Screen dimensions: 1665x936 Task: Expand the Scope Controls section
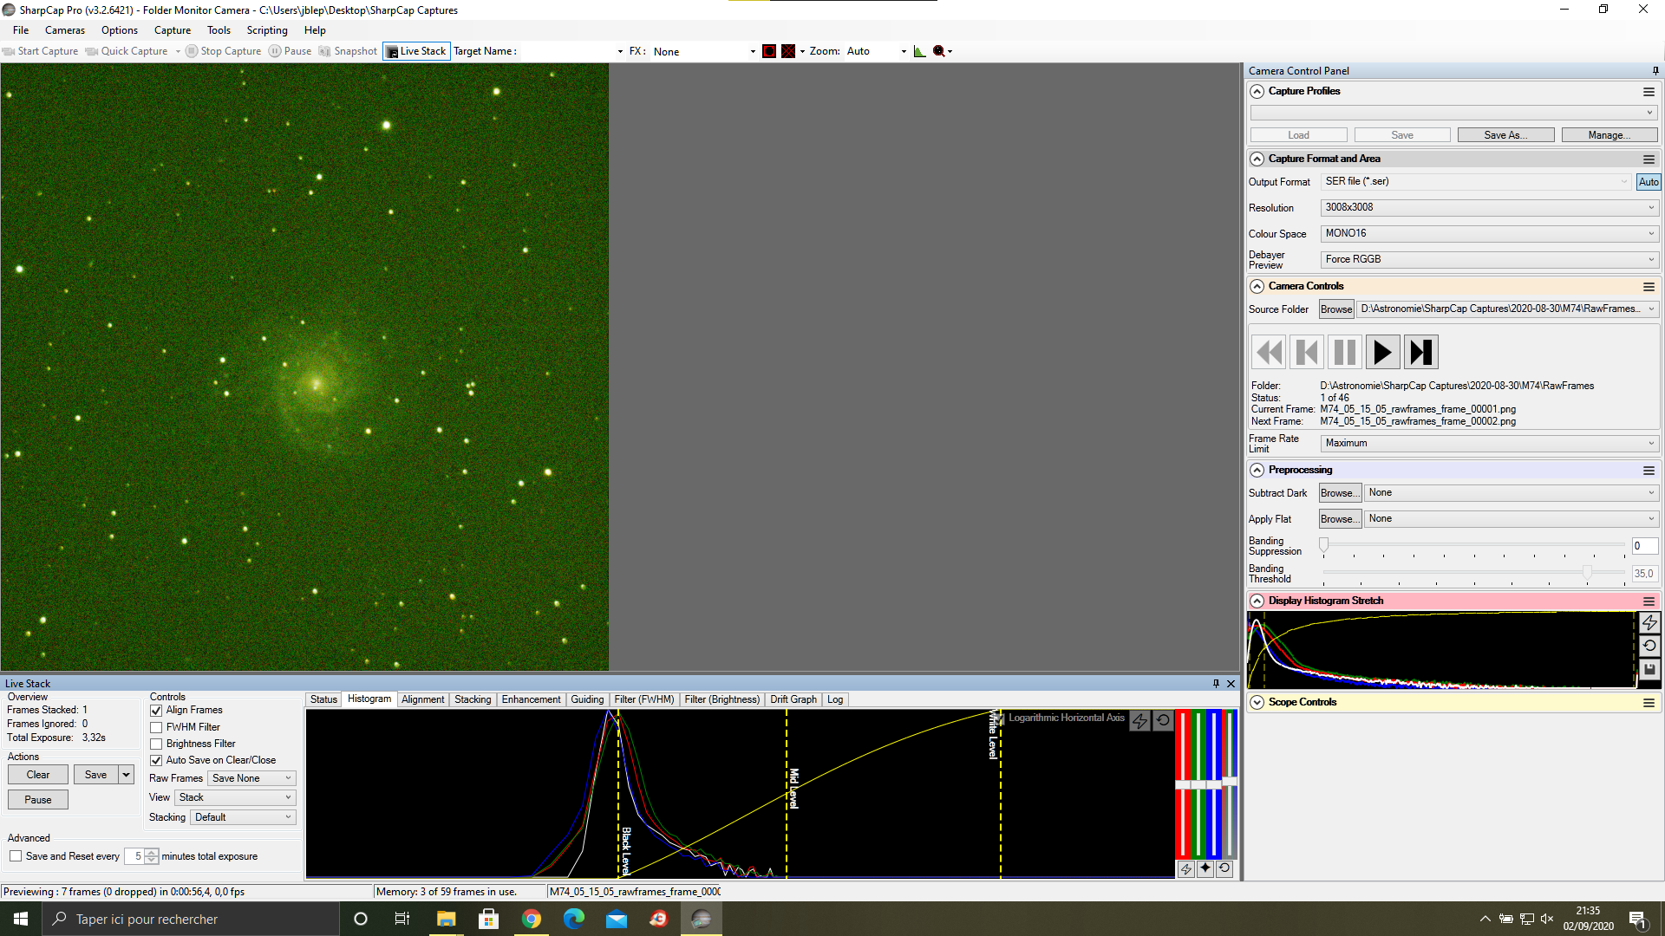click(1257, 702)
